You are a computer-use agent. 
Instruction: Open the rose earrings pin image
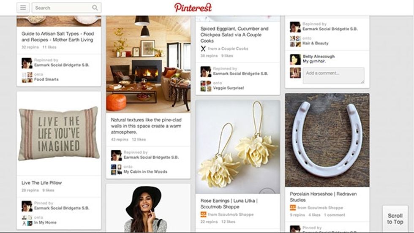click(237, 147)
